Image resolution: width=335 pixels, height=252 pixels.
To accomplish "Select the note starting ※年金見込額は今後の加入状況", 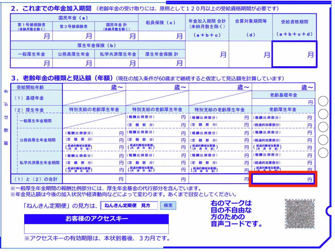I will [124, 194].
